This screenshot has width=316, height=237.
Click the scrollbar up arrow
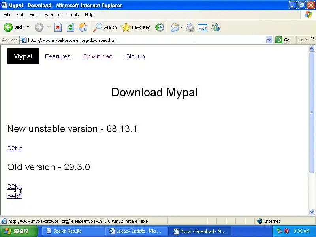[312, 48]
